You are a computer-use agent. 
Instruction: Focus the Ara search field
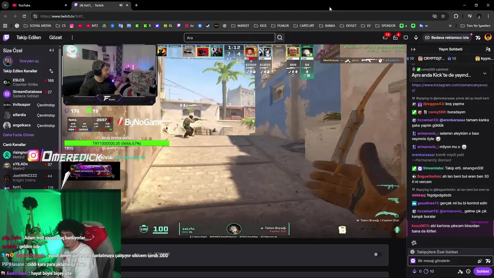pyautogui.click(x=229, y=37)
